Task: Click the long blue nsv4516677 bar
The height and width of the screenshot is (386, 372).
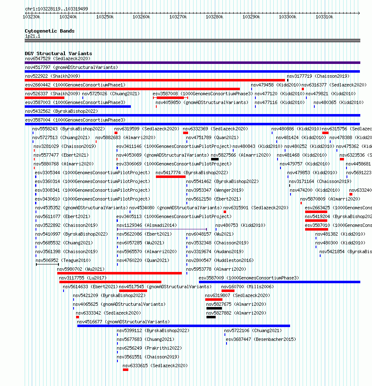Action: (x=183, y=326)
